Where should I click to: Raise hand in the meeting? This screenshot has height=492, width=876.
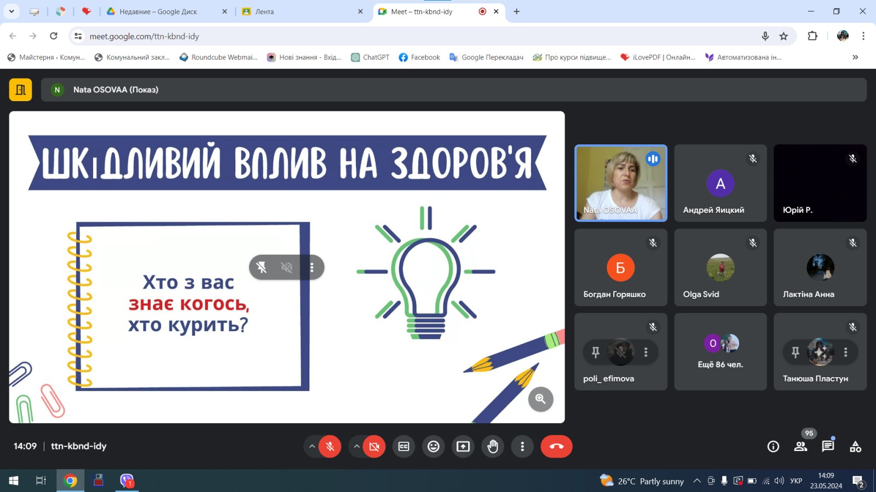(493, 447)
